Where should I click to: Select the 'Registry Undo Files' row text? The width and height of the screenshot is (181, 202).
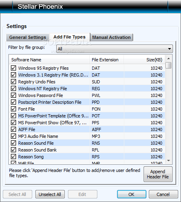tap(37, 82)
